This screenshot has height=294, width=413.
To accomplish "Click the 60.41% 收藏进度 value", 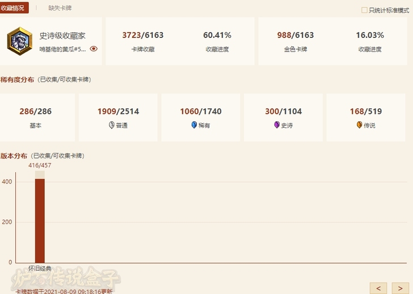I will (x=217, y=35).
